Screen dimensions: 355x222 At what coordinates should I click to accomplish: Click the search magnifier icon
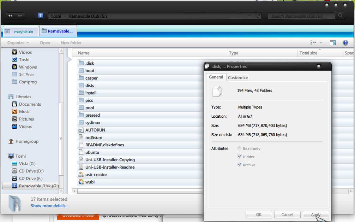pos(340,16)
